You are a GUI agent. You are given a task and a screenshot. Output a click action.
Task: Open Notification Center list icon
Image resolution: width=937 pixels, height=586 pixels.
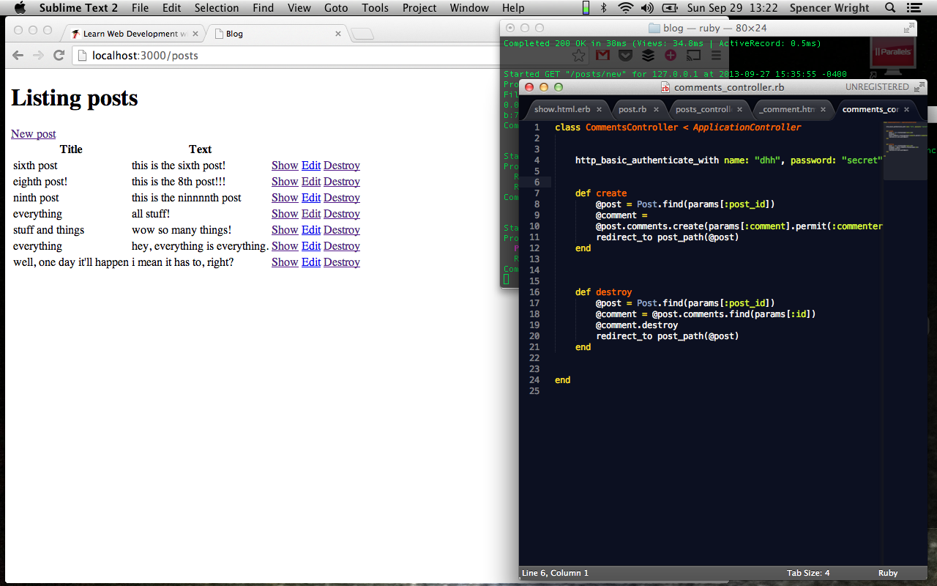[914, 8]
